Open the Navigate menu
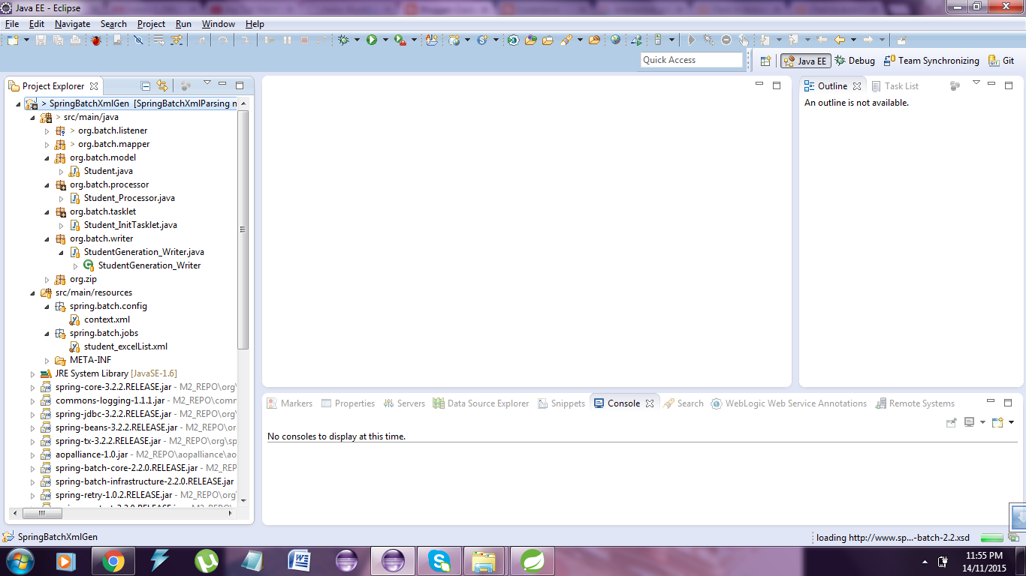 coord(72,24)
